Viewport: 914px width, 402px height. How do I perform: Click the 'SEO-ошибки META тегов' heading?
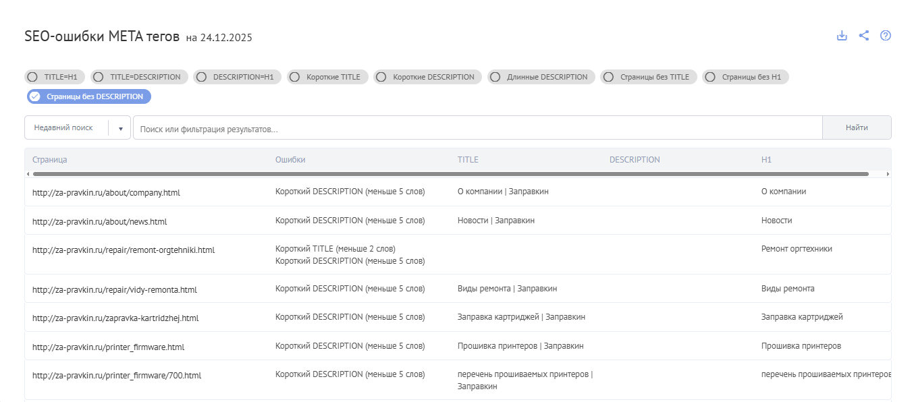[102, 36]
